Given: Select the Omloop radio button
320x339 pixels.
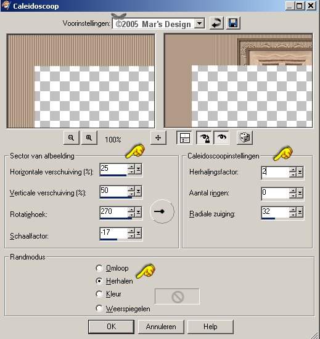Looking at the screenshot, I should (99, 268).
